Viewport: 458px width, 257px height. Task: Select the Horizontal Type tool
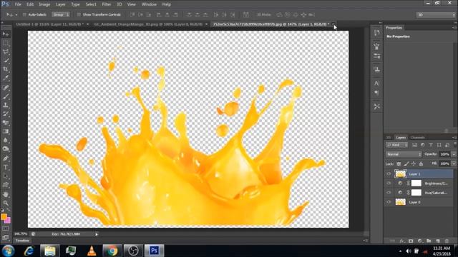tap(6, 167)
